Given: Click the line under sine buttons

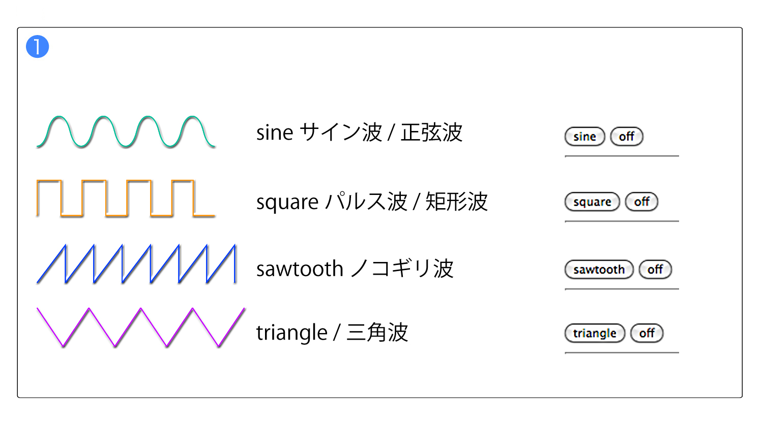Looking at the screenshot, I should coord(622,156).
